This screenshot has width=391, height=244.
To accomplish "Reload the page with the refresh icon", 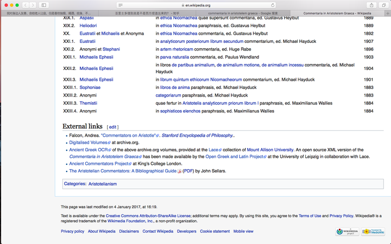I will 273,5.
